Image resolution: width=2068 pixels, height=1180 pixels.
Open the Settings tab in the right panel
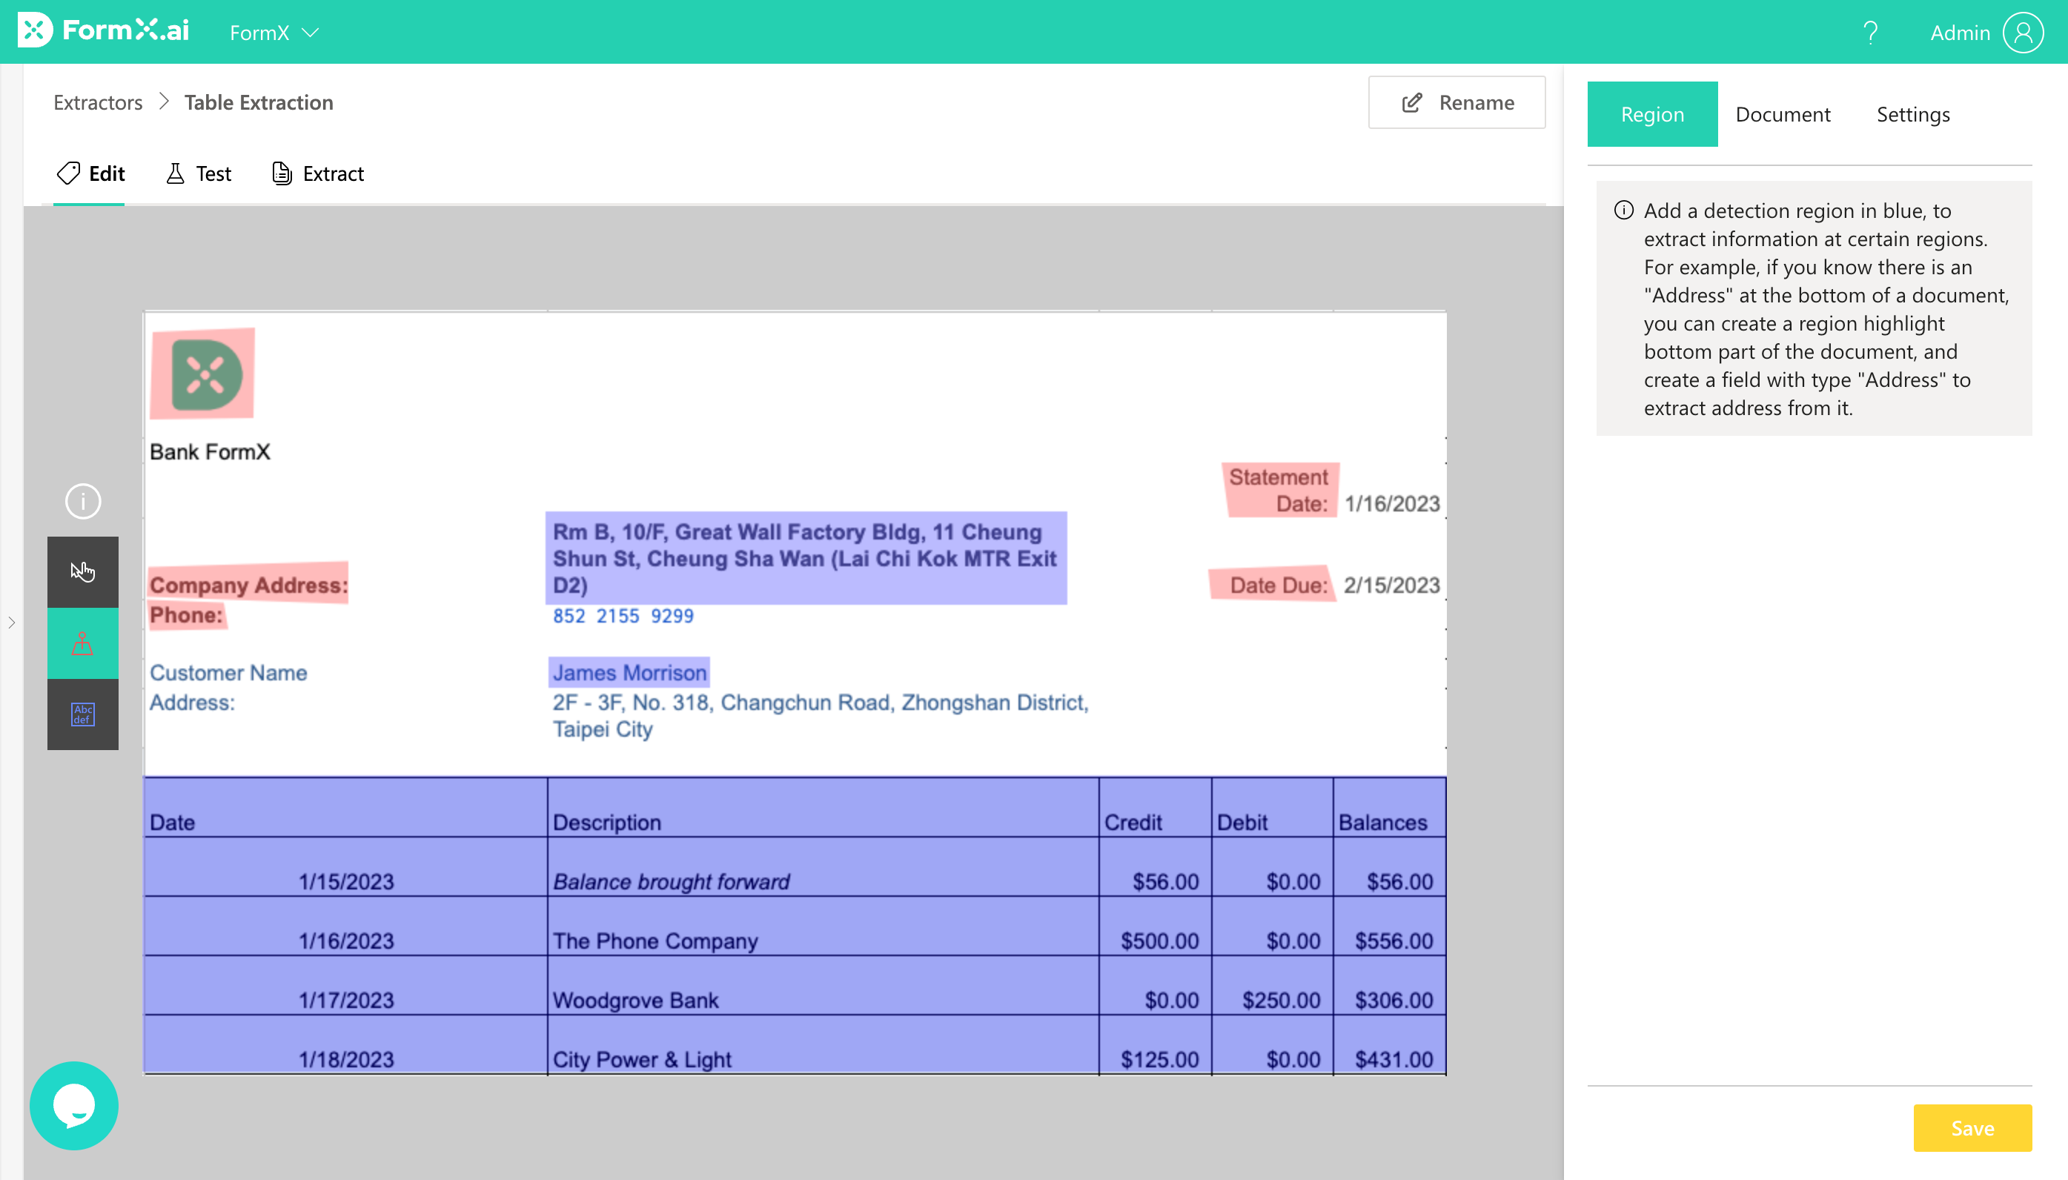pyautogui.click(x=1912, y=114)
